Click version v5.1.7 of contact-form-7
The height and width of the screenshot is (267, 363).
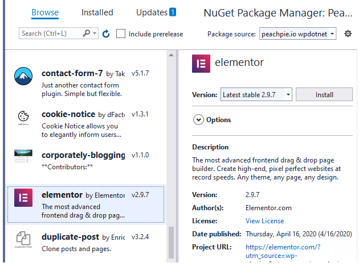(140, 73)
